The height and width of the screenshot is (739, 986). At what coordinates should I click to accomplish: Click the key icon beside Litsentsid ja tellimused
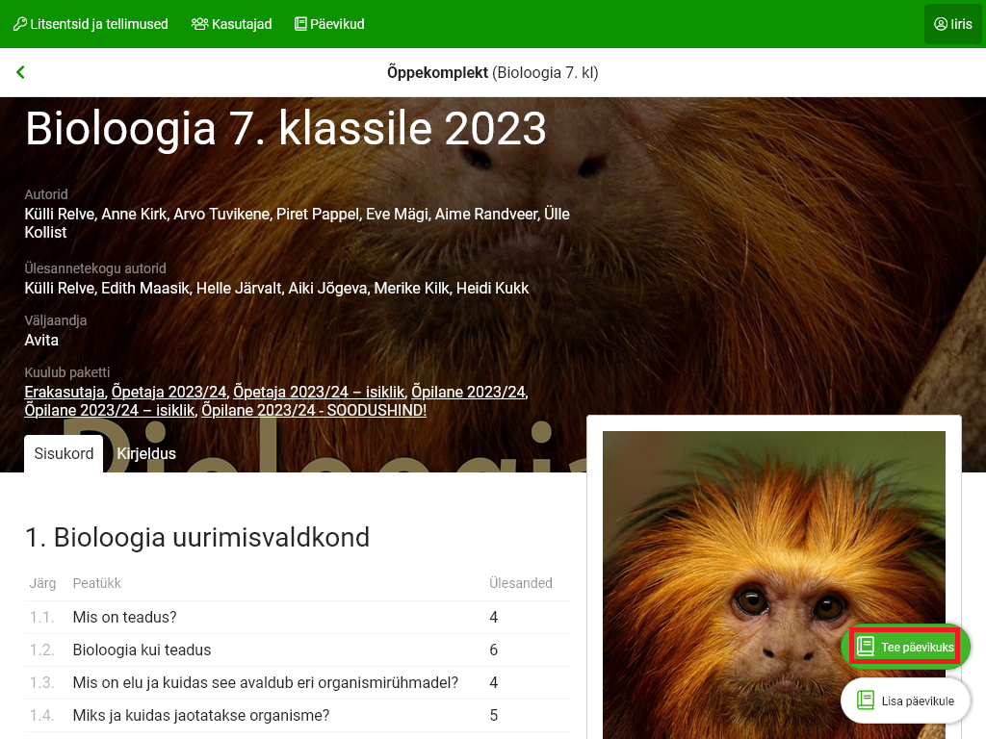click(x=19, y=24)
